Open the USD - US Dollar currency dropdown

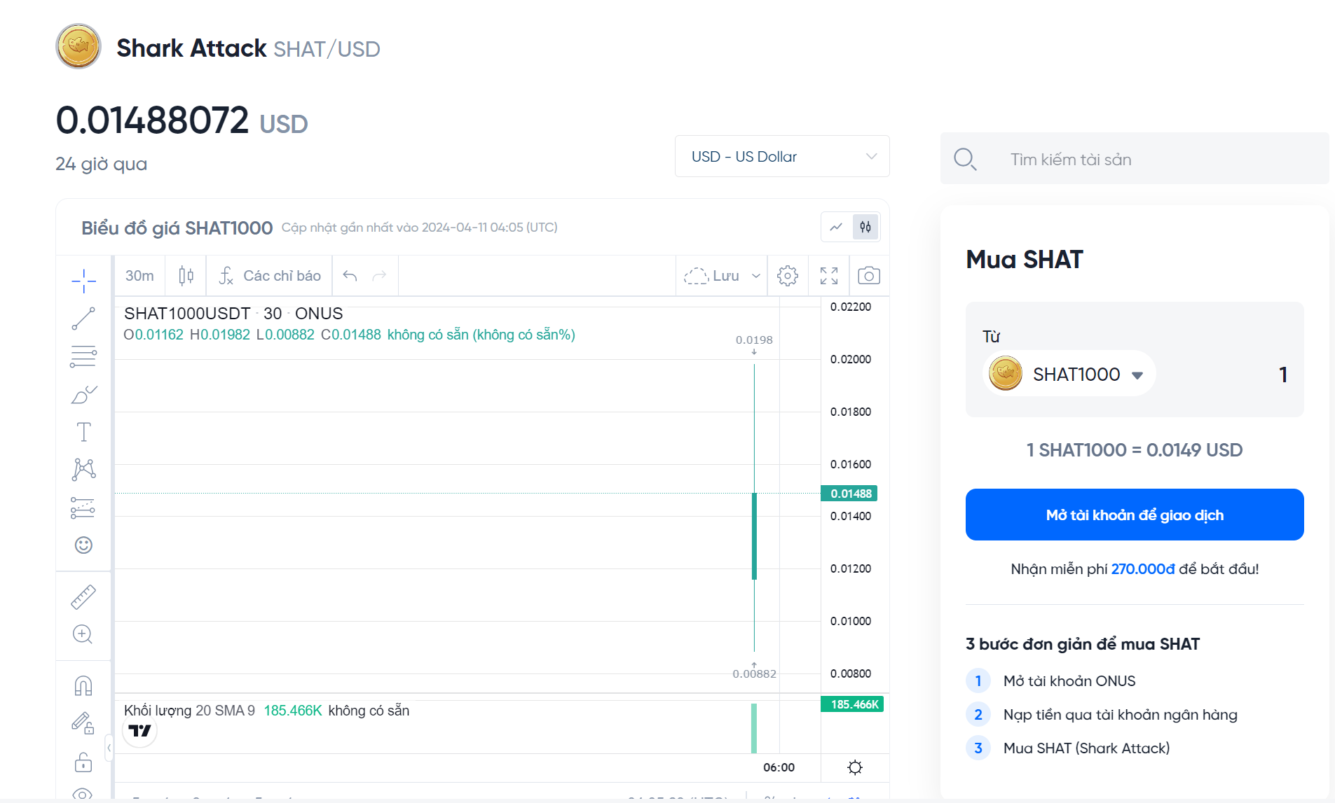tap(782, 156)
